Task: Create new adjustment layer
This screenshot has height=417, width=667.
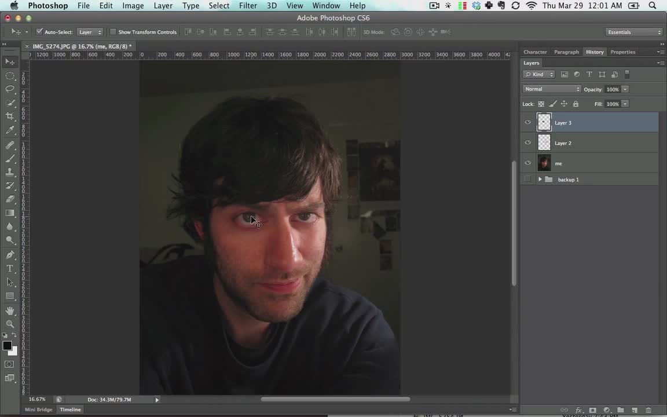Action: (x=607, y=410)
